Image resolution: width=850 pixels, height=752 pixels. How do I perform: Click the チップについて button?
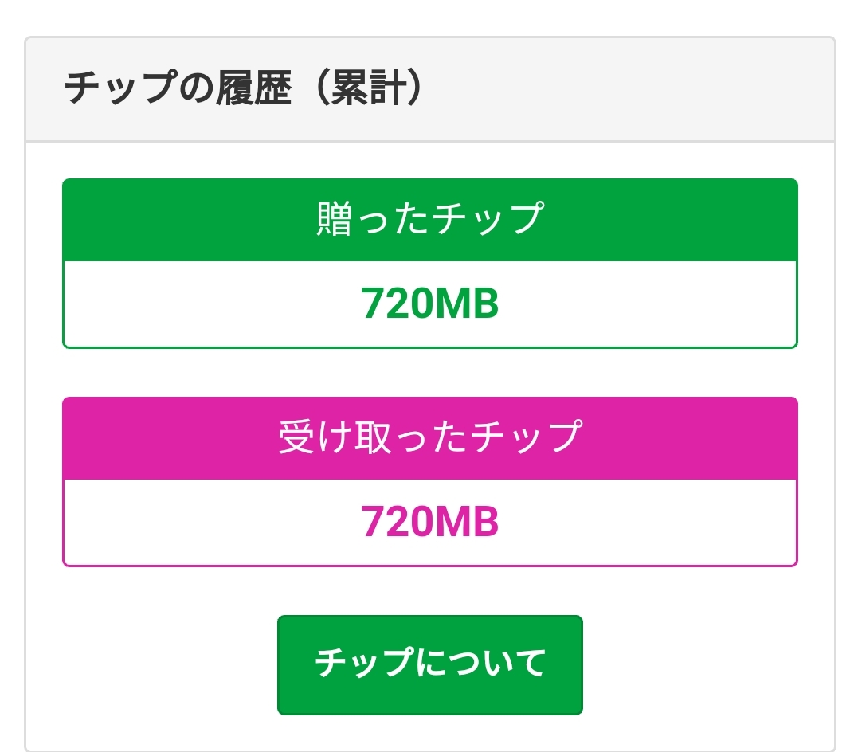pyautogui.click(x=429, y=664)
